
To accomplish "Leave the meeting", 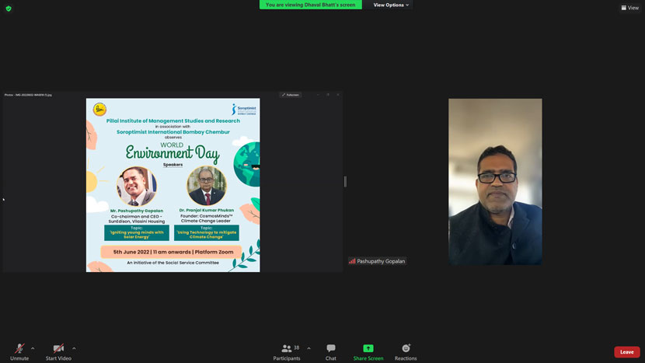I will (626, 352).
